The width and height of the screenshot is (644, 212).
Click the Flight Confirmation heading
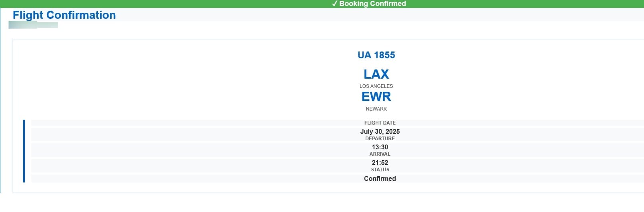click(x=64, y=15)
